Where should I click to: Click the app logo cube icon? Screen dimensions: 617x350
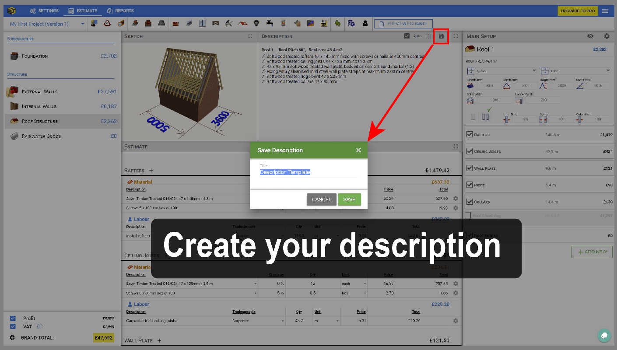coord(11,11)
